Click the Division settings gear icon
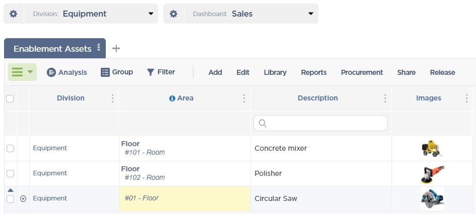Viewport: 476px width, 214px height. tap(14, 14)
